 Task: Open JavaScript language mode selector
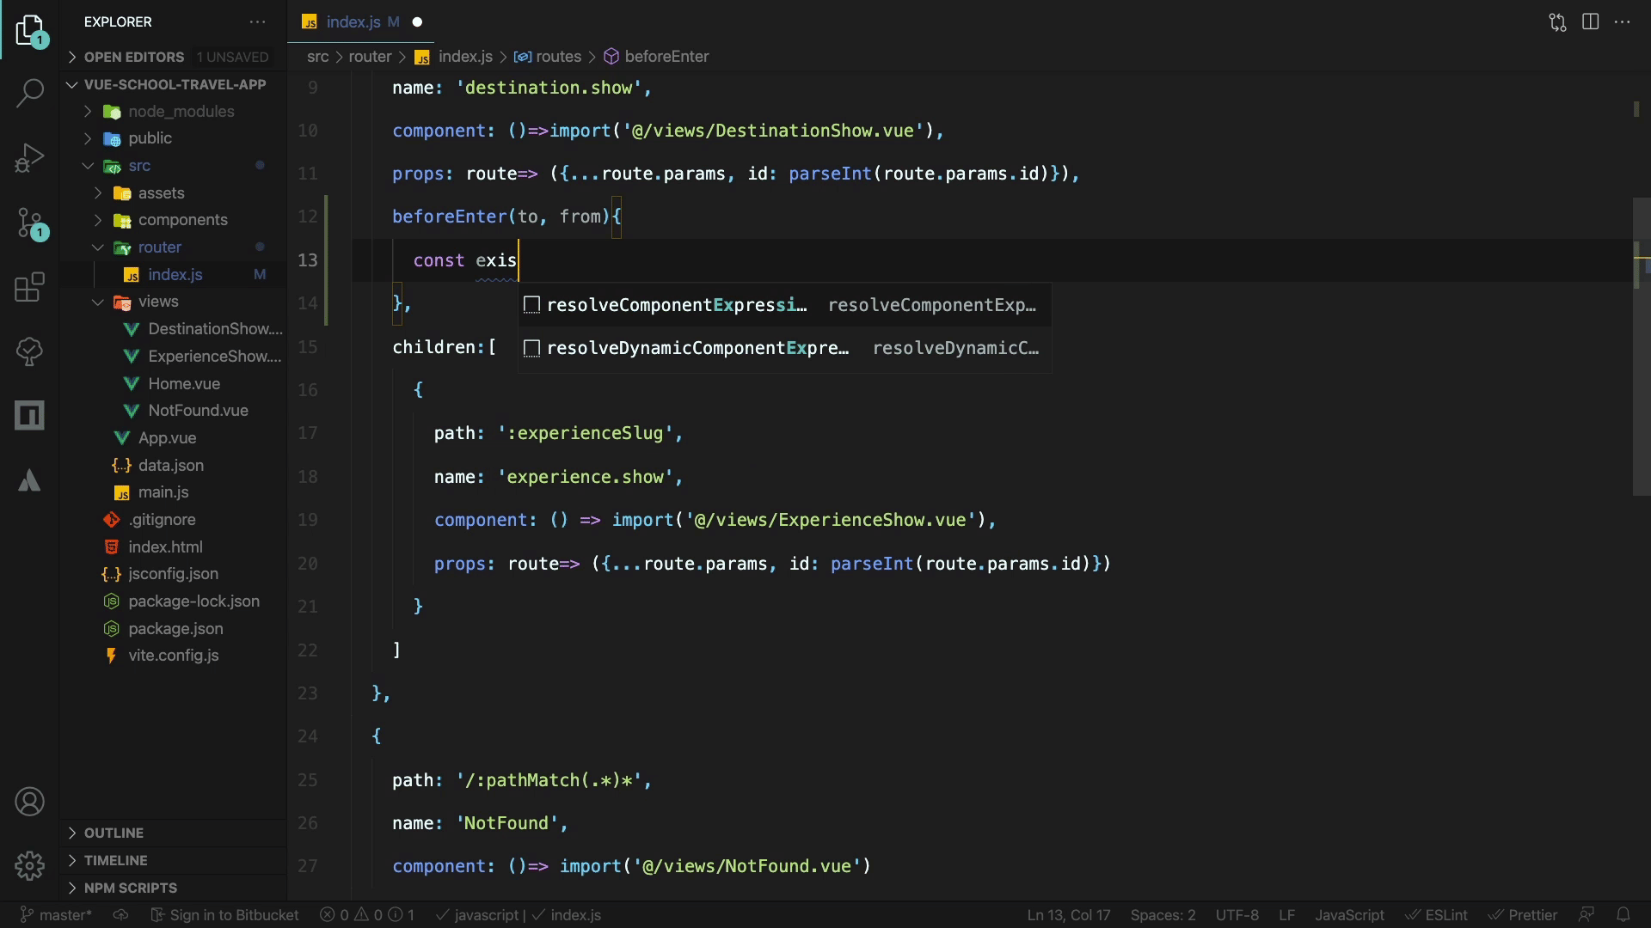(x=1349, y=915)
